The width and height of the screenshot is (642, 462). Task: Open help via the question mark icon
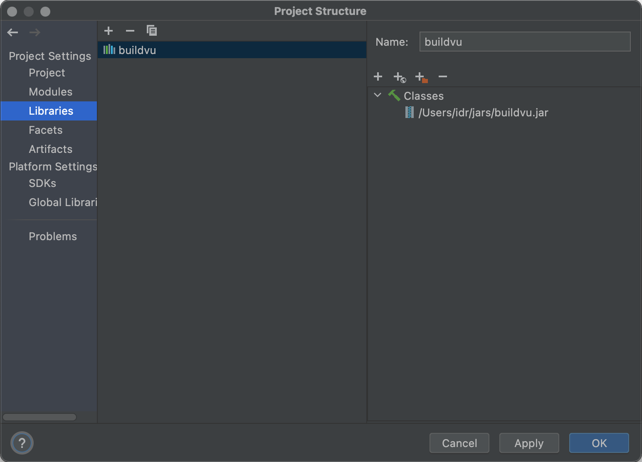point(22,443)
